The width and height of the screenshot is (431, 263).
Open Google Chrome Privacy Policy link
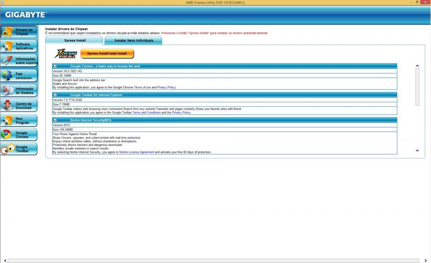pyautogui.click(x=166, y=87)
